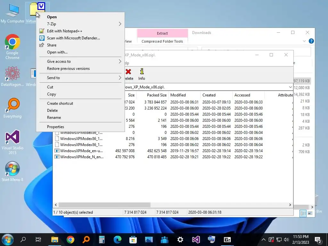Click the 7-Zip Info toolbar icon
Image resolution: width=328 pixels, height=246 pixels.
pos(142,72)
